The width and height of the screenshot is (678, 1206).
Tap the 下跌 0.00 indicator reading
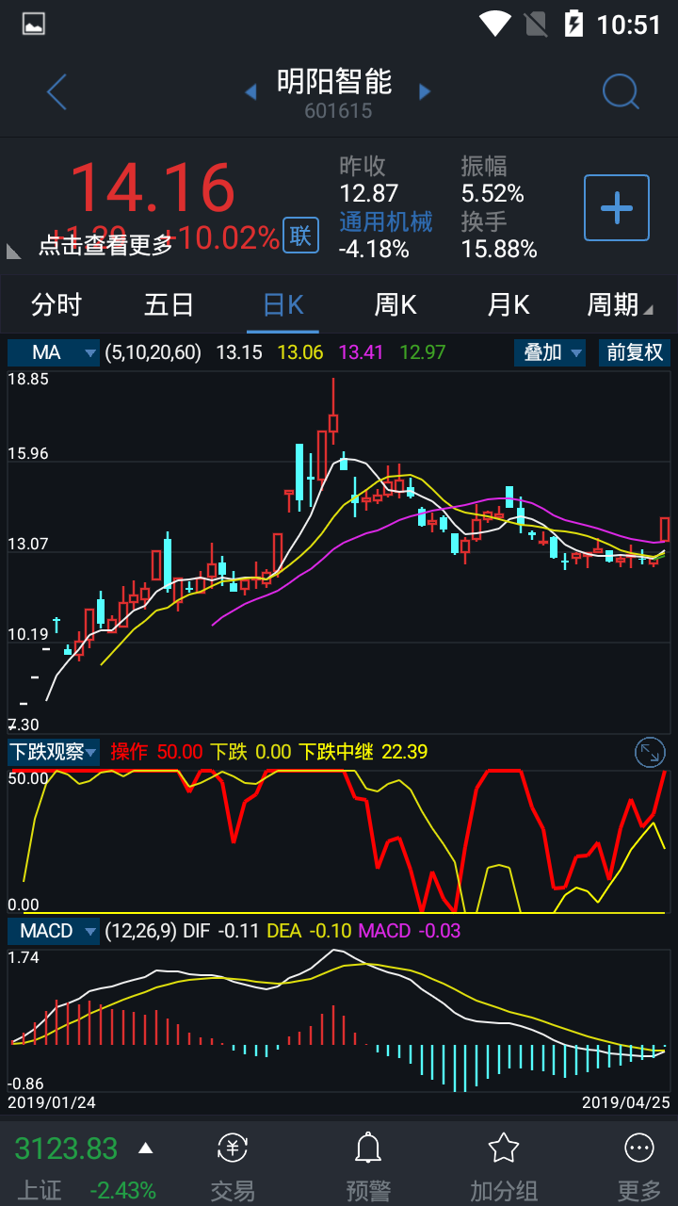(x=250, y=752)
